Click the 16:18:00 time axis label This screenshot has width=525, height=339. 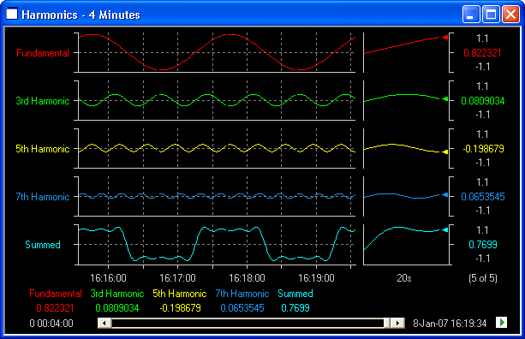(247, 277)
